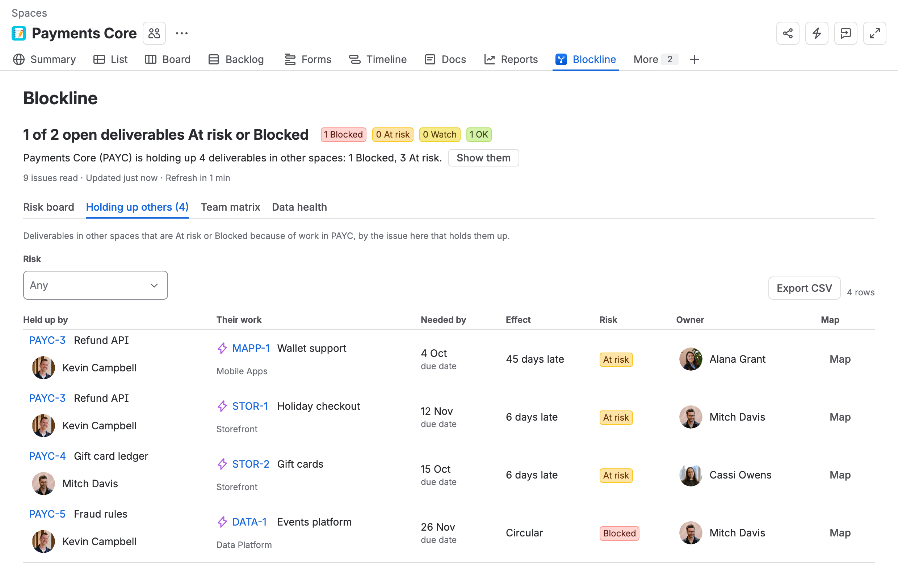
Task: Click the feedback panel icon button
Action: [845, 33]
